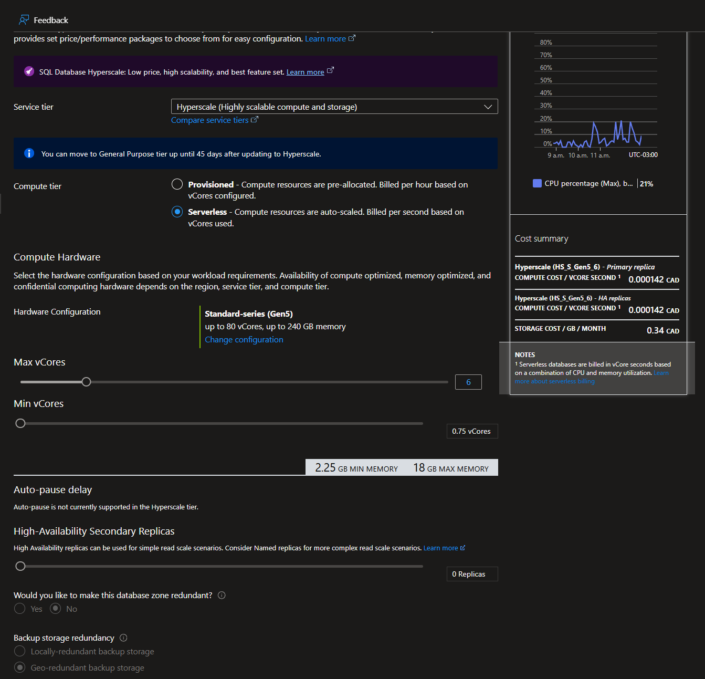This screenshot has width=705, height=679.
Task: Open Learn more about serverless billing link
Action: point(592,377)
